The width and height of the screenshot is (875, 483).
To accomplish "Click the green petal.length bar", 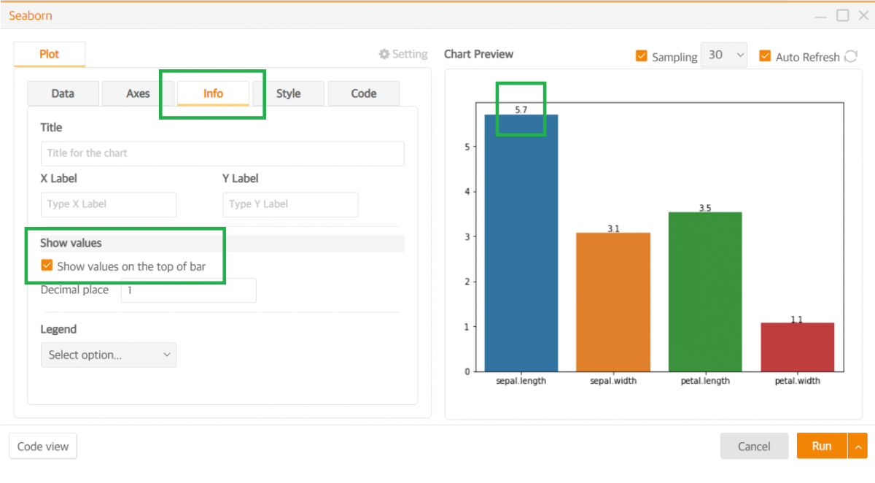I will (x=705, y=292).
